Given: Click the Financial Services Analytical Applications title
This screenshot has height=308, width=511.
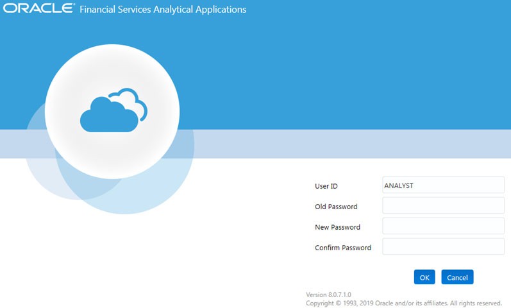Looking at the screenshot, I should click(163, 9).
